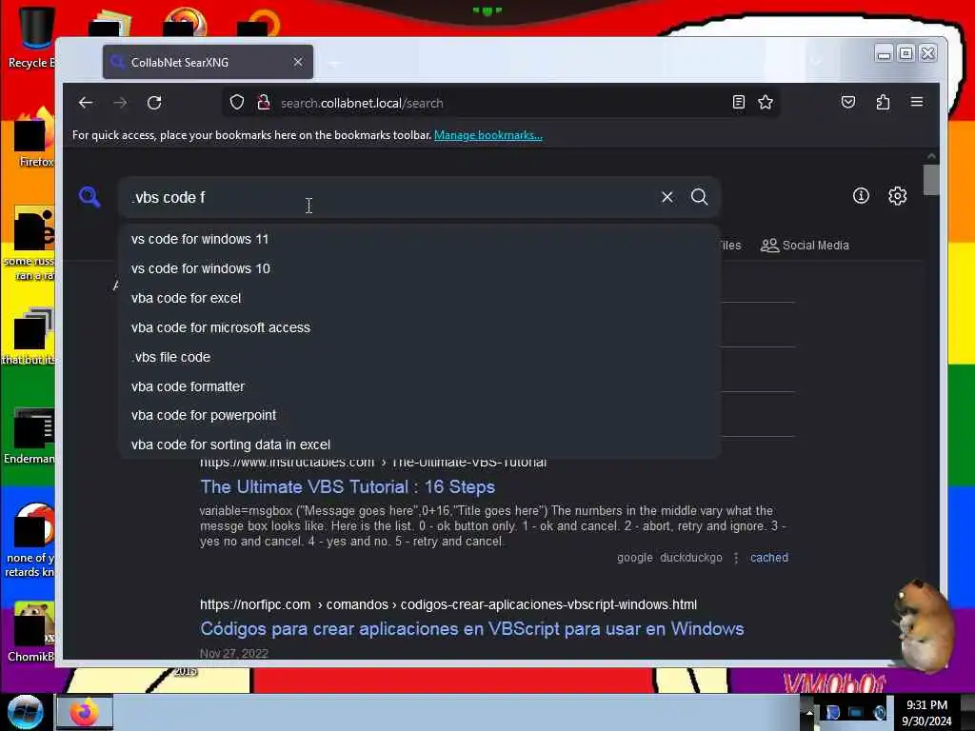Submit search with magnifier button
975x731 pixels.
click(700, 197)
